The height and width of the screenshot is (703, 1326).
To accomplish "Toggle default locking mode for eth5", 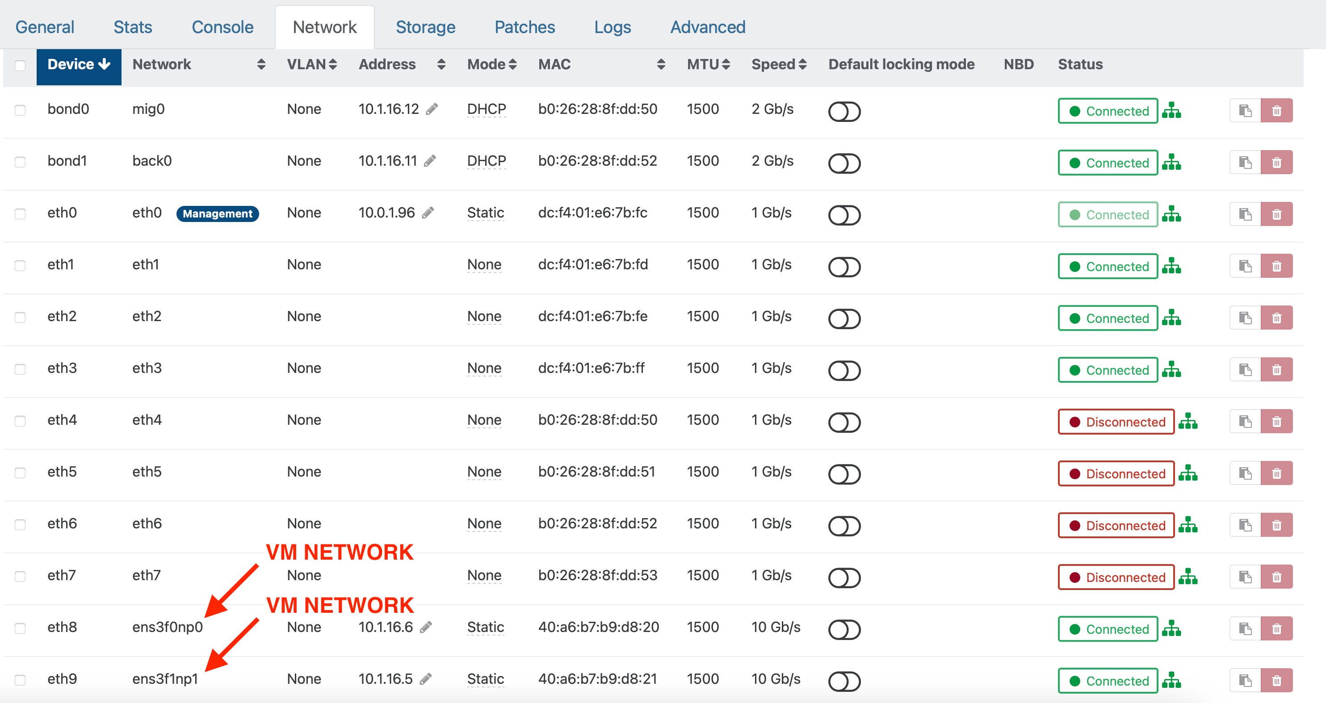I will click(x=844, y=474).
